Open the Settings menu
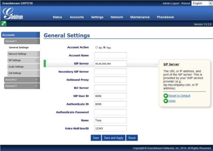Screen dimensions: 213x151 point(97,17)
